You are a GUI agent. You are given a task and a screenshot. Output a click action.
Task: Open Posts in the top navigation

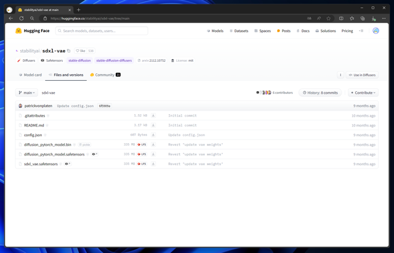click(284, 31)
